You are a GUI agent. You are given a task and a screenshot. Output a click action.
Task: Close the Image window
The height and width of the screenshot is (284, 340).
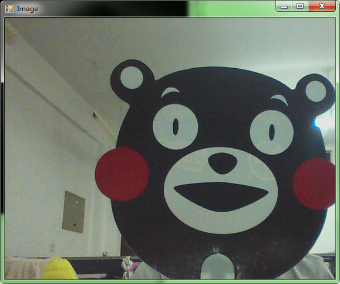click(x=322, y=6)
